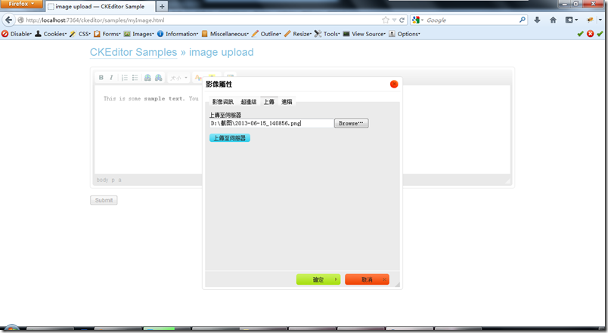Open the Outline developer menu

pyautogui.click(x=266, y=34)
